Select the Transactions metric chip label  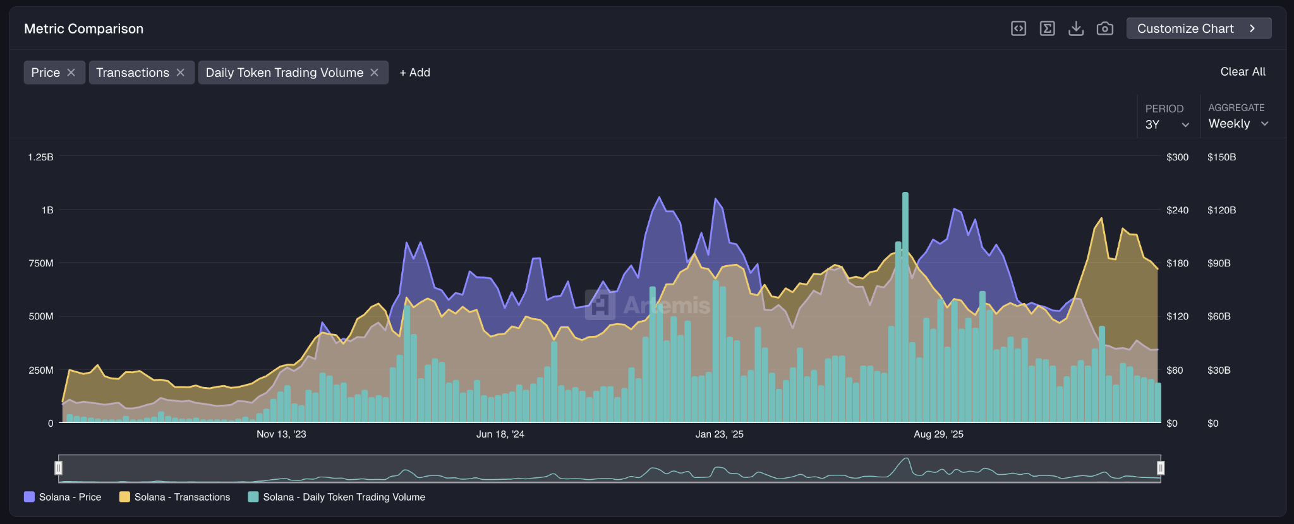click(x=133, y=73)
